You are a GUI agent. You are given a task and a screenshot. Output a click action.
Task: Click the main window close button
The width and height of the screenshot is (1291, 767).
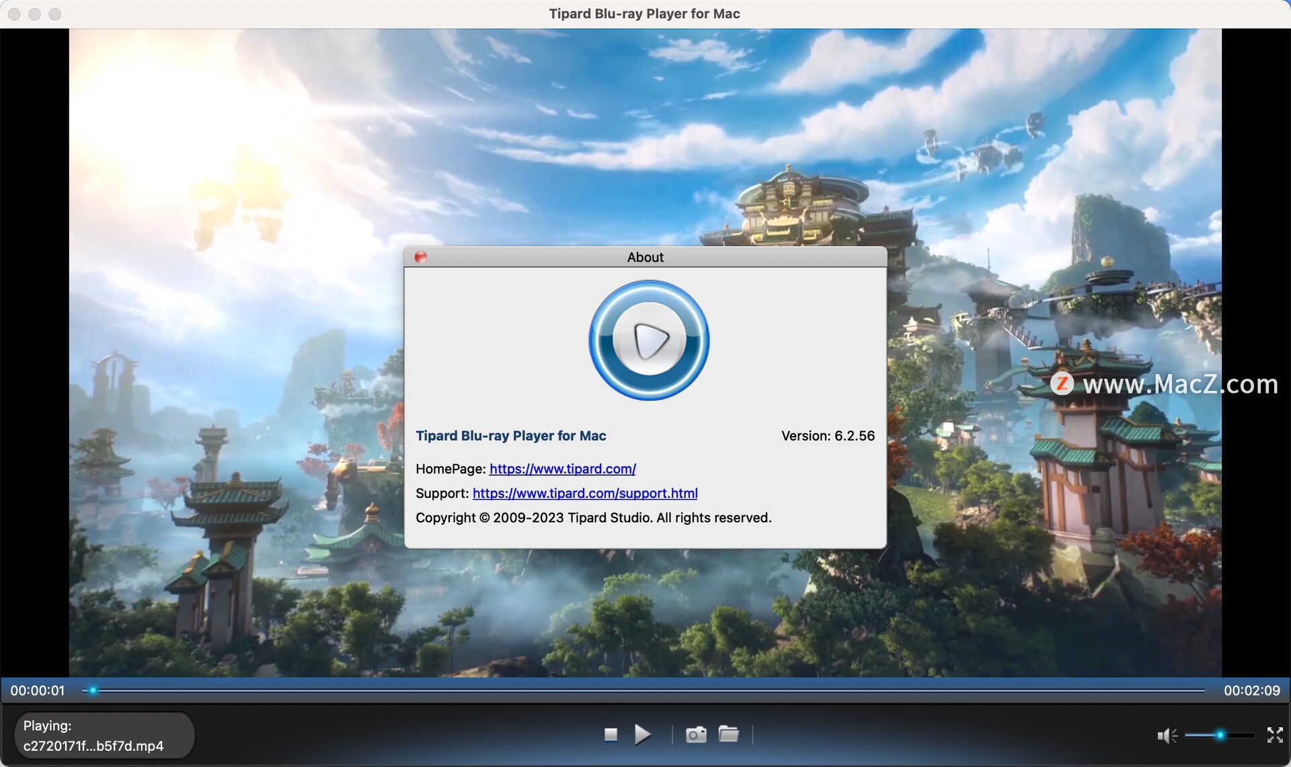click(14, 14)
